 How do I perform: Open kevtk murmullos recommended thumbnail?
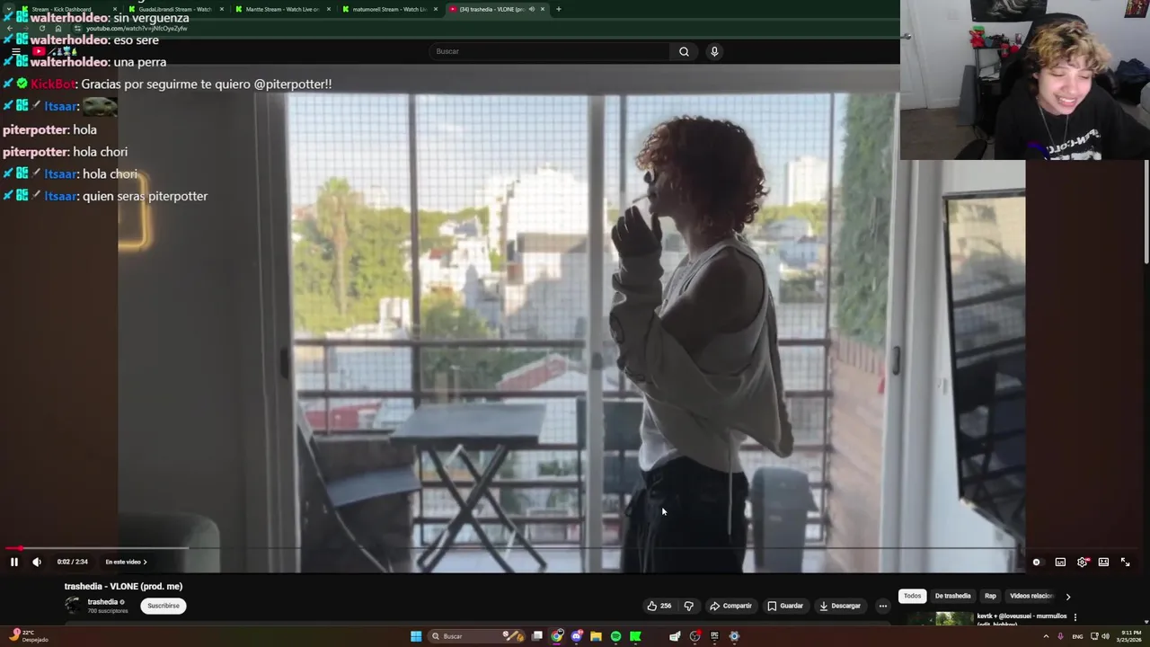941,618
